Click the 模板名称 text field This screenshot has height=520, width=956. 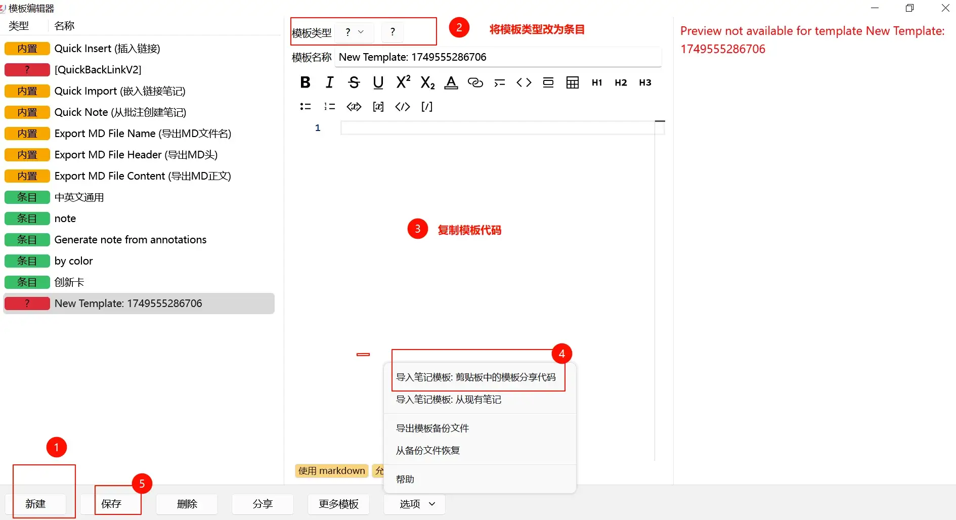(x=498, y=57)
